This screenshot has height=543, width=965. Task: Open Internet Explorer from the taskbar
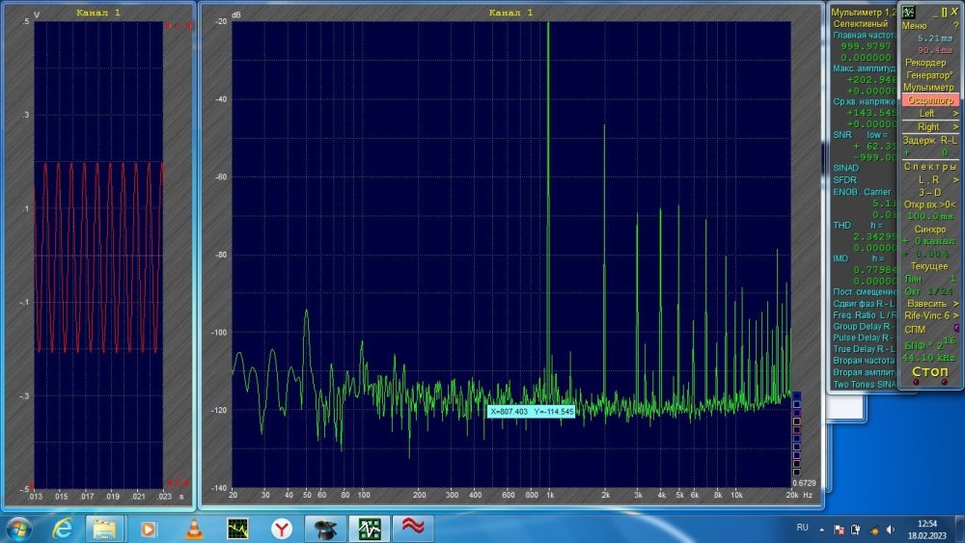click(x=63, y=528)
